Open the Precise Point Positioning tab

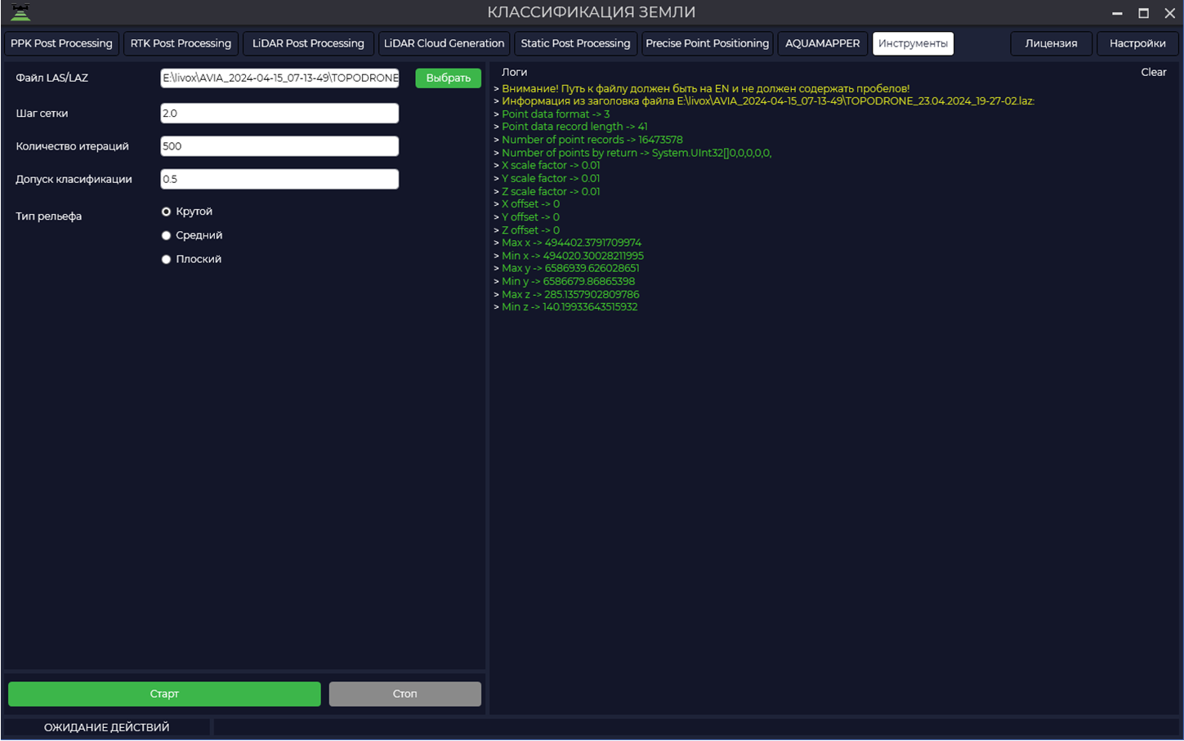707,43
